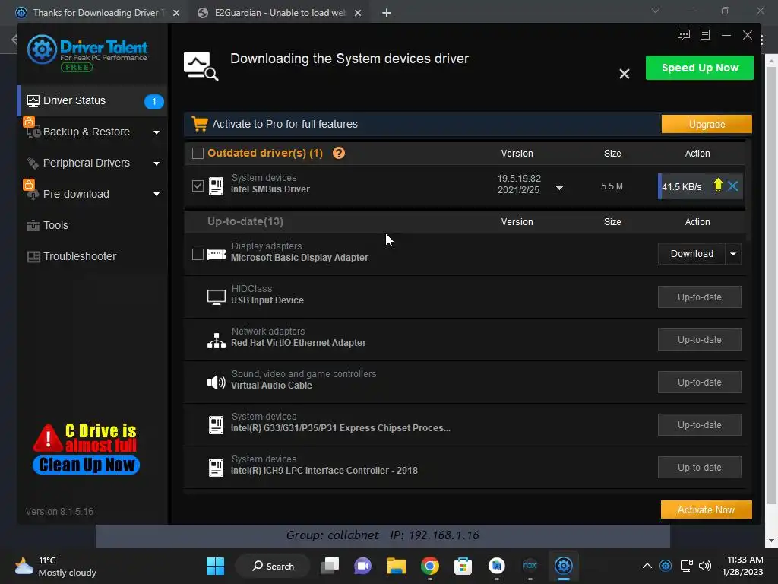This screenshot has height=584, width=778.
Task: Click the USB Input Device monitor icon
Action: (x=216, y=297)
